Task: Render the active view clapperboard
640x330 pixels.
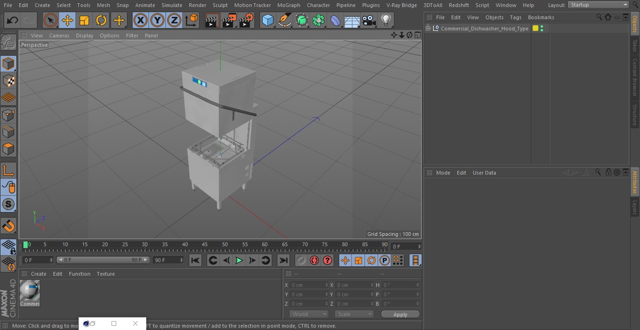Action: [x=212, y=20]
